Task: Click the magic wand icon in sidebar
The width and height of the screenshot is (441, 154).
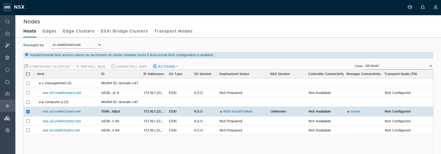Action: [7, 46]
